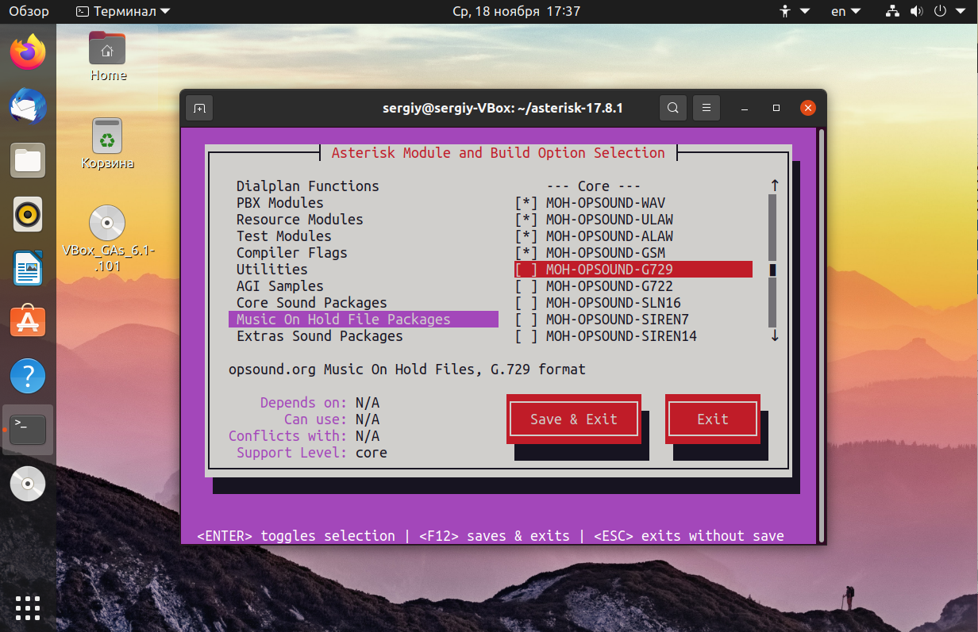Screen dimensions: 978x632
Task: Open the accessibility menu in top bar
Action: pyautogui.click(x=794, y=11)
